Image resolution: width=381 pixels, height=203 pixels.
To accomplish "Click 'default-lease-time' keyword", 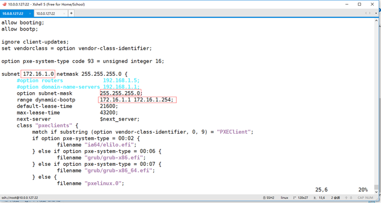I will [x=44, y=106].
